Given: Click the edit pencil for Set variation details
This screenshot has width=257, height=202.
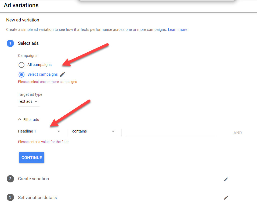Looking at the screenshot, I should tap(226, 198).
